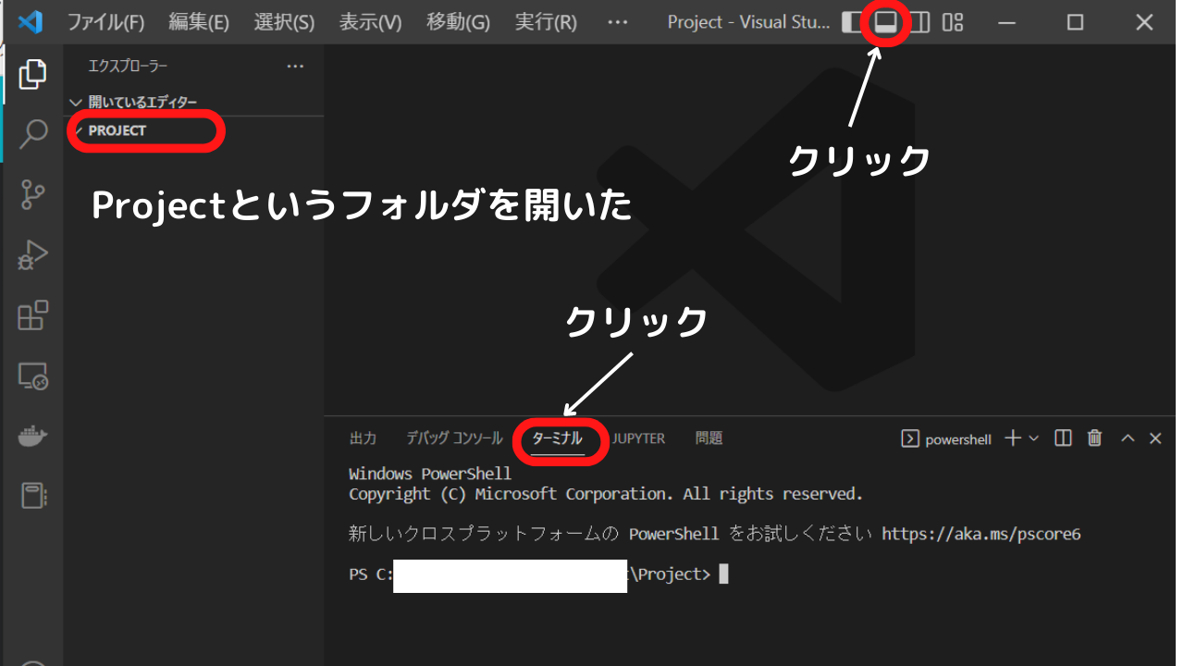
Task: Open the Source Control view
Action: [32, 194]
